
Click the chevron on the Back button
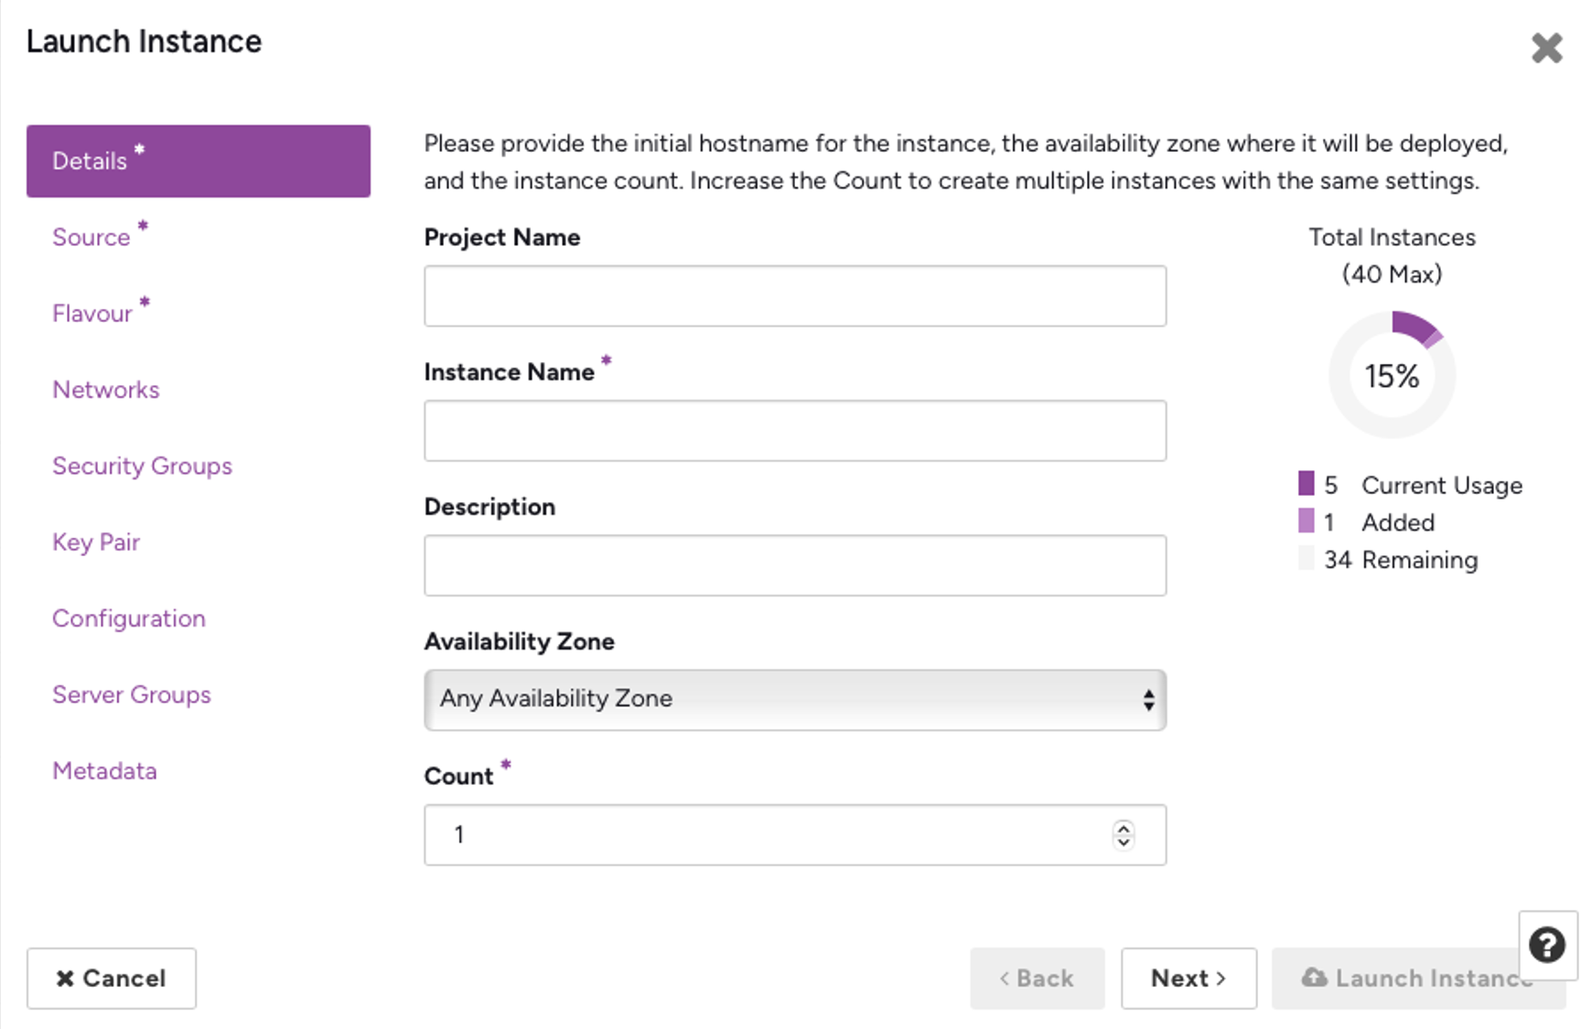point(1004,979)
